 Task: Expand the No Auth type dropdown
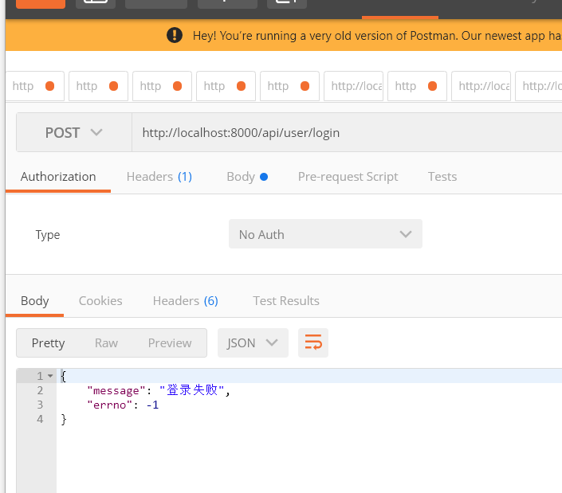(325, 234)
